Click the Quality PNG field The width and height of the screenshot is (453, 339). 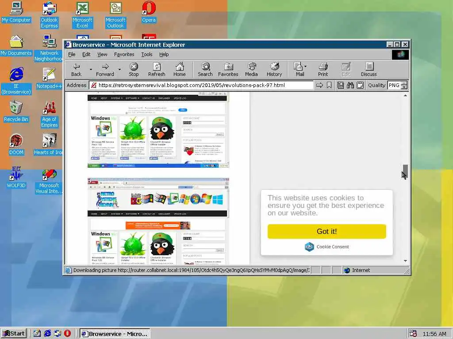[394, 85]
